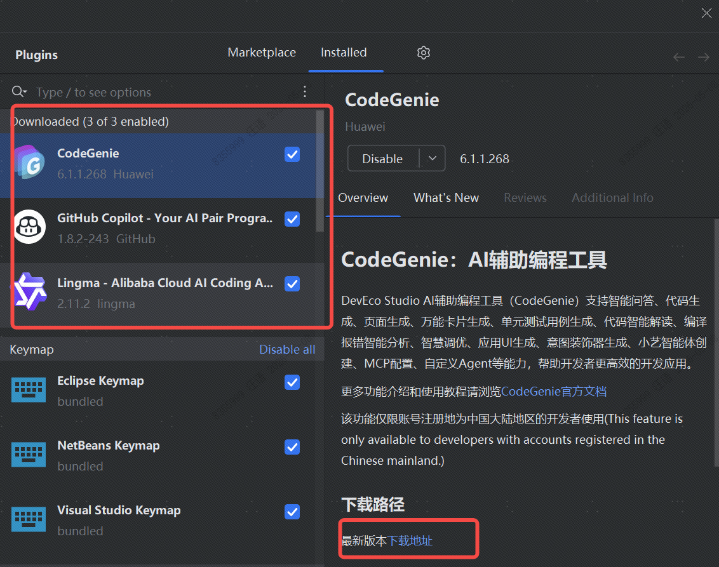Click the Huawei vendor label under CodeGenie title
Image resolution: width=719 pixels, height=567 pixels.
coord(365,126)
